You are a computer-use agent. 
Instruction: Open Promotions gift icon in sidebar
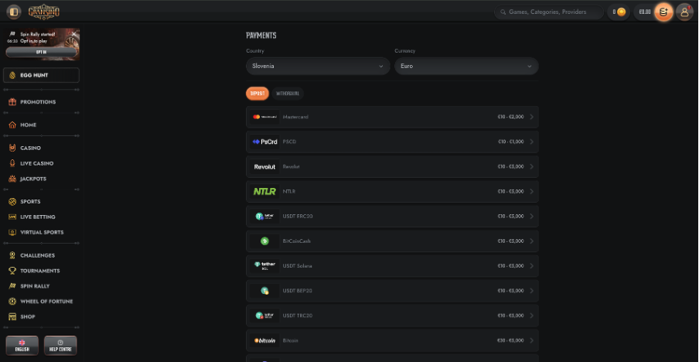point(12,101)
